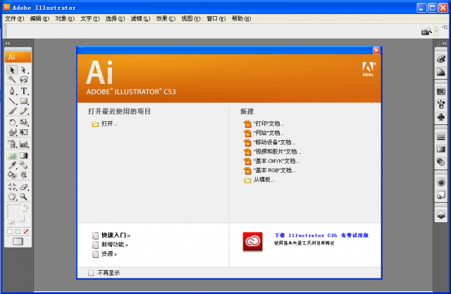The image size is (451, 294).
Task: Open the 文字(T) menu
Action: (x=90, y=19)
